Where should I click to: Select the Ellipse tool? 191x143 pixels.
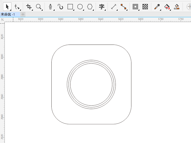pyautogui.click(x=80, y=7)
